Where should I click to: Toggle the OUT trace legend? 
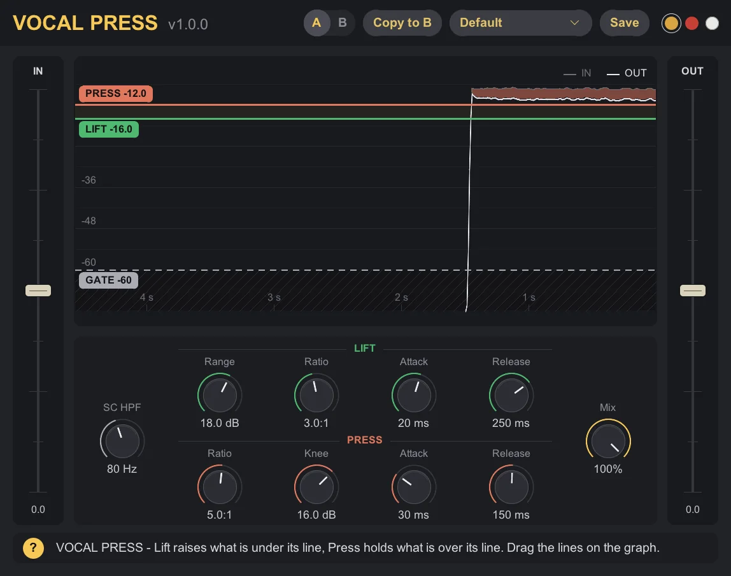627,73
